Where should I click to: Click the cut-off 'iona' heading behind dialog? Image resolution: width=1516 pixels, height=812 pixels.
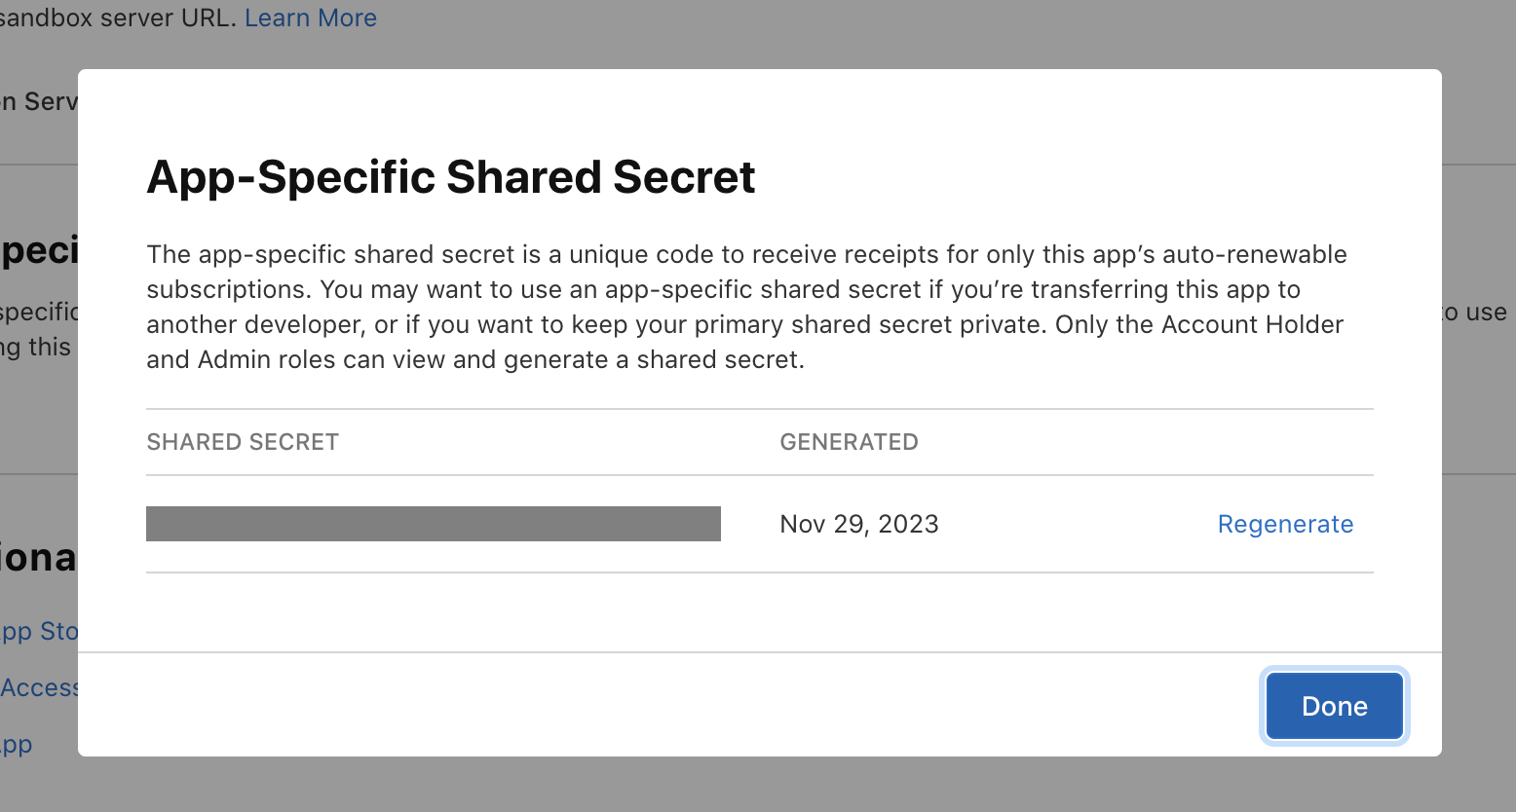39,557
